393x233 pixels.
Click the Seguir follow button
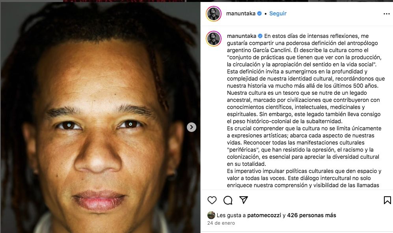pos(278,13)
